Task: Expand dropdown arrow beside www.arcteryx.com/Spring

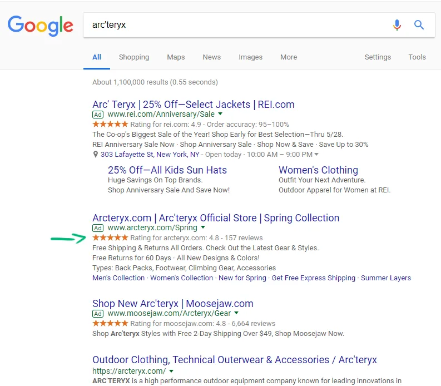Action: [203, 227]
